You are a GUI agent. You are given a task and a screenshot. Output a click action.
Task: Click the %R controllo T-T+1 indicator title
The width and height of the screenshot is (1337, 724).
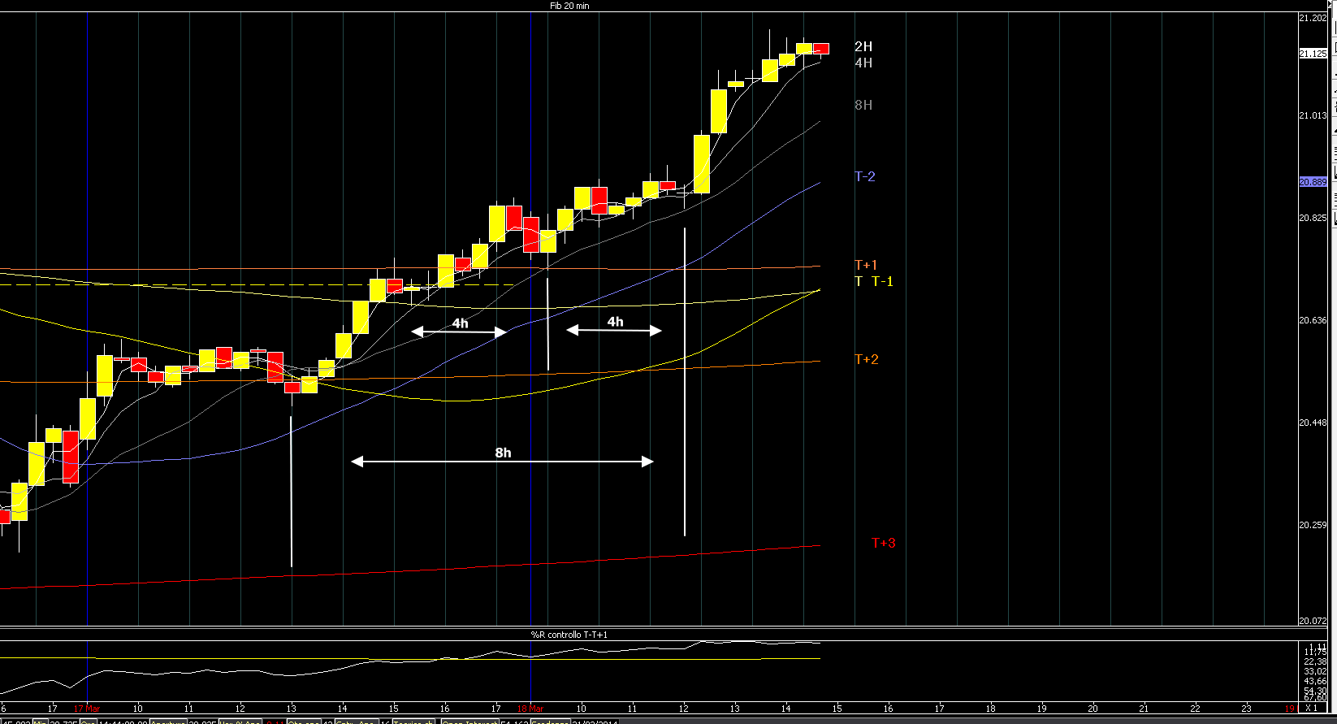[569, 635]
